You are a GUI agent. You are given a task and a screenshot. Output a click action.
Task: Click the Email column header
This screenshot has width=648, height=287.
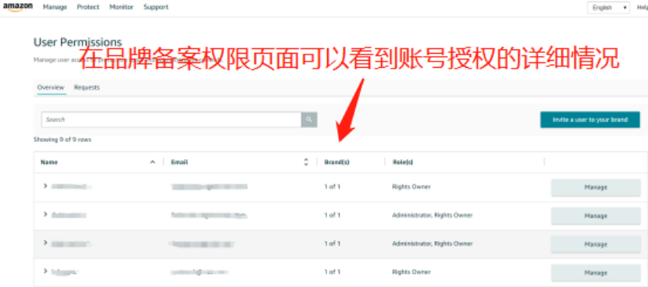coord(180,162)
